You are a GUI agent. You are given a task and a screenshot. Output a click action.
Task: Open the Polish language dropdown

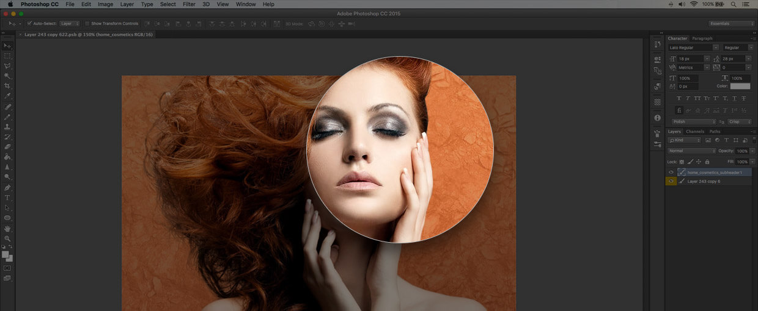(693, 122)
